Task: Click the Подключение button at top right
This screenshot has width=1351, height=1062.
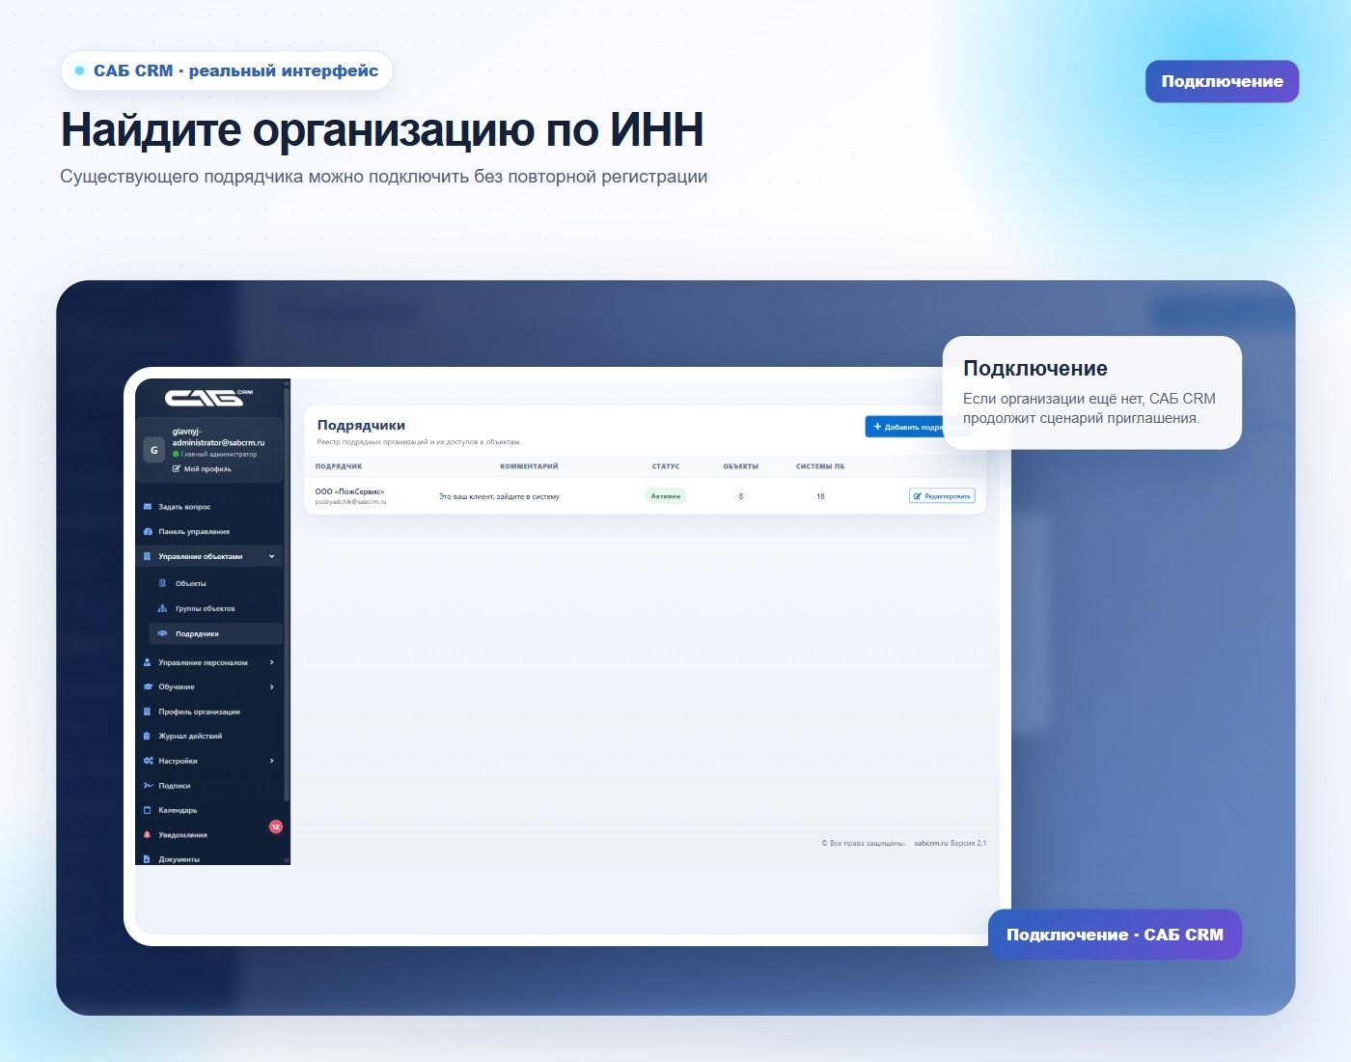Action: (x=1222, y=81)
